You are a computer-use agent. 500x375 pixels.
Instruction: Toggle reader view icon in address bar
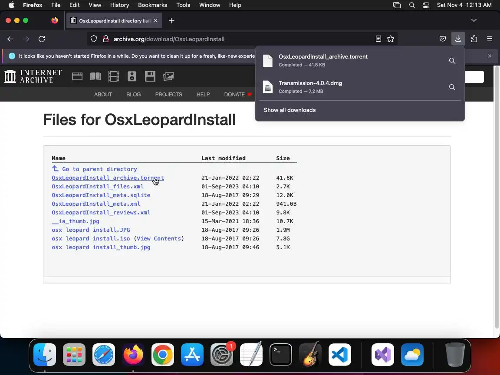pyautogui.click(x=378, y=39)
